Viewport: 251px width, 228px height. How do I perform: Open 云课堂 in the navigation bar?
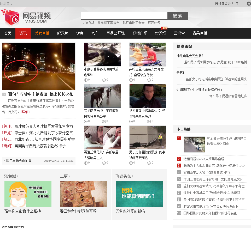[179, 33]
